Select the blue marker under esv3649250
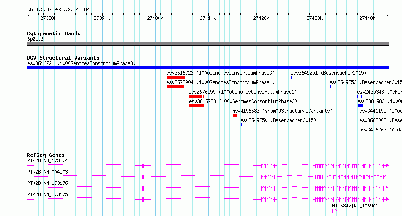This screenshot has width=402, height=216. [241, 125]
